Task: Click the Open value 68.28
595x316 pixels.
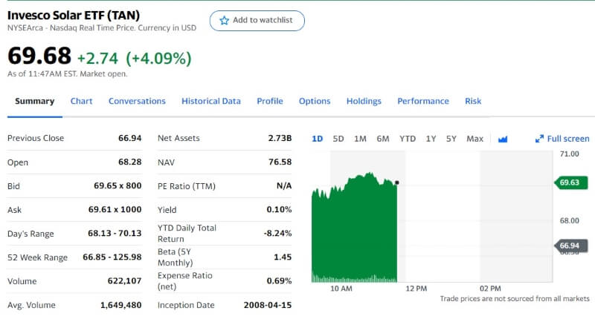Action: click(x=129, y=162)
